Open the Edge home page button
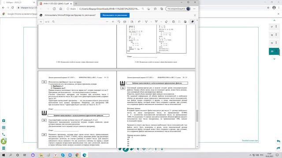 tap(61, 9)
